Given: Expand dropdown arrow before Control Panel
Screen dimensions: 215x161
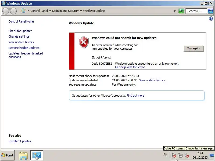Looking at the screenshot, I should pyautogui.click(x=28, y=11).
